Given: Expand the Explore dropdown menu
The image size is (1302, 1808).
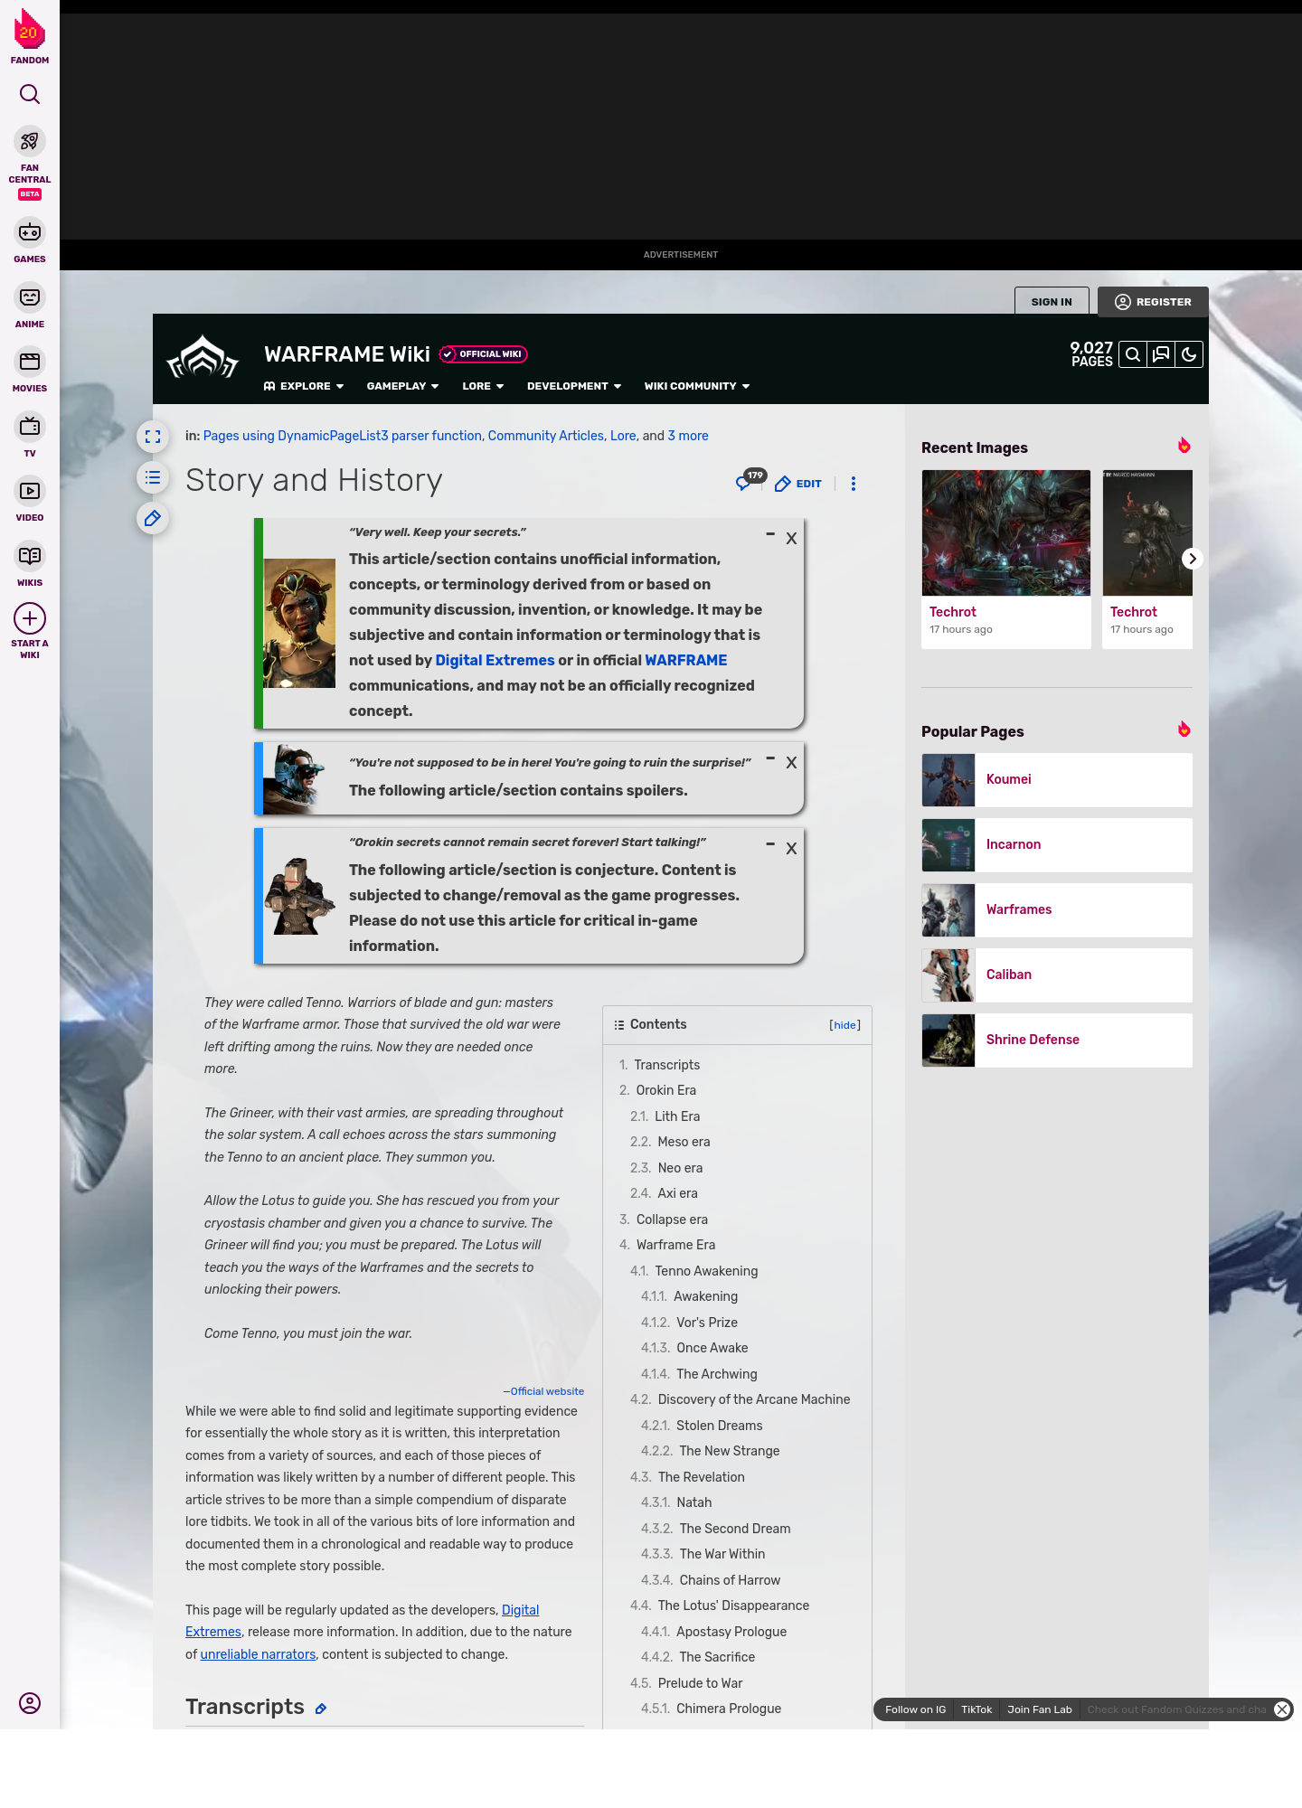Looking at the screenshot, I should 304,386.
